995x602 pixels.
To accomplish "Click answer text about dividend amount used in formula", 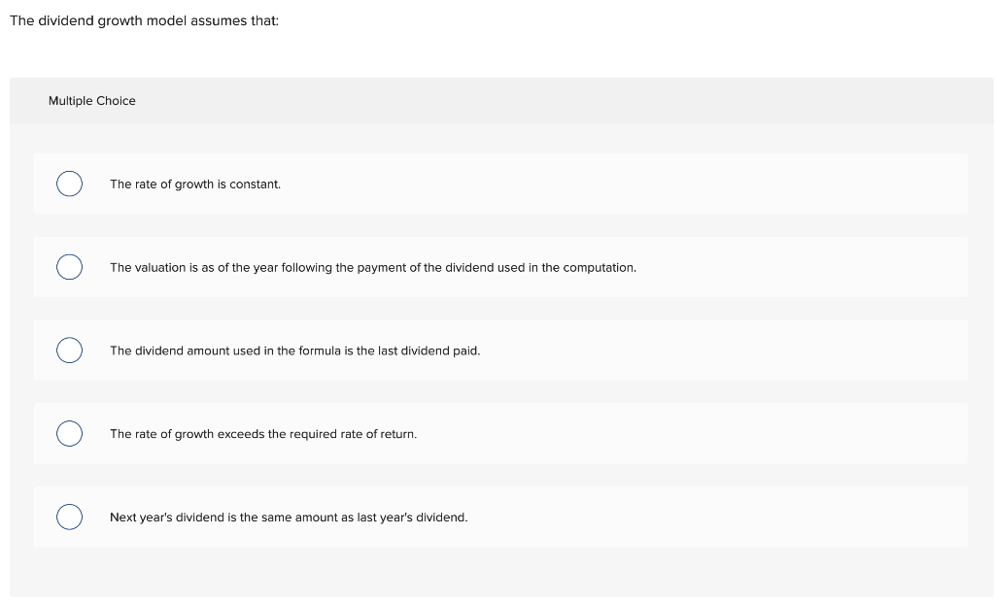I will tap(295, 351).
